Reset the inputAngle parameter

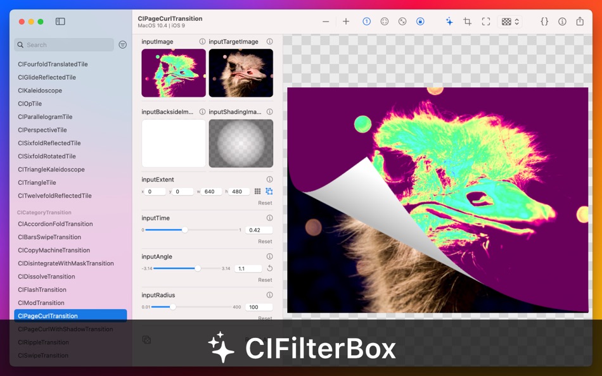click(x=265, y=280)
